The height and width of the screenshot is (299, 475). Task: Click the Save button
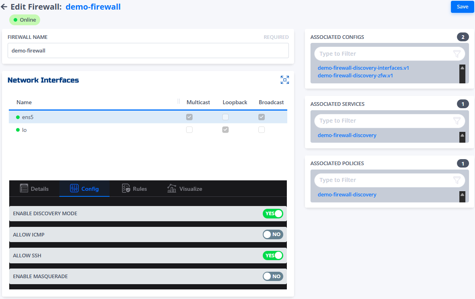coord(462,7)
